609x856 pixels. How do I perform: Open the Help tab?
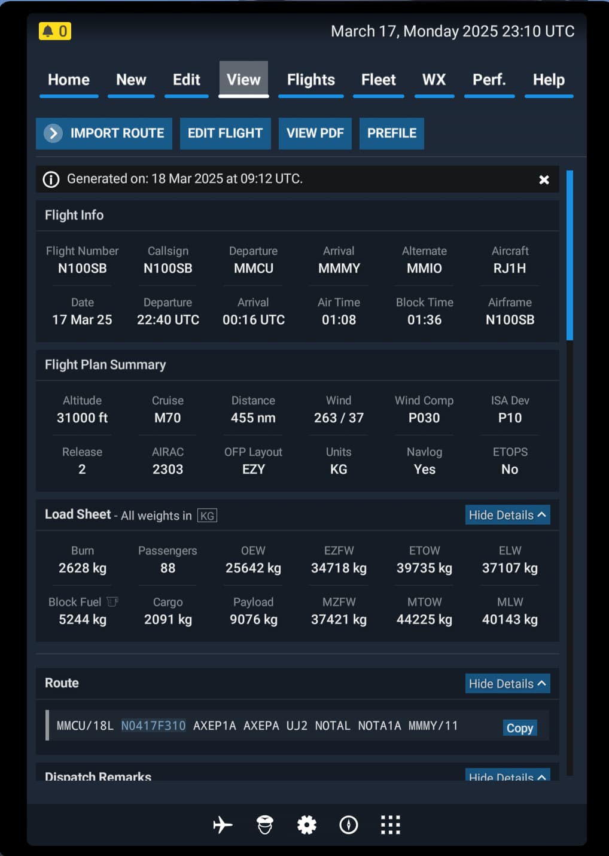[549, 80]
